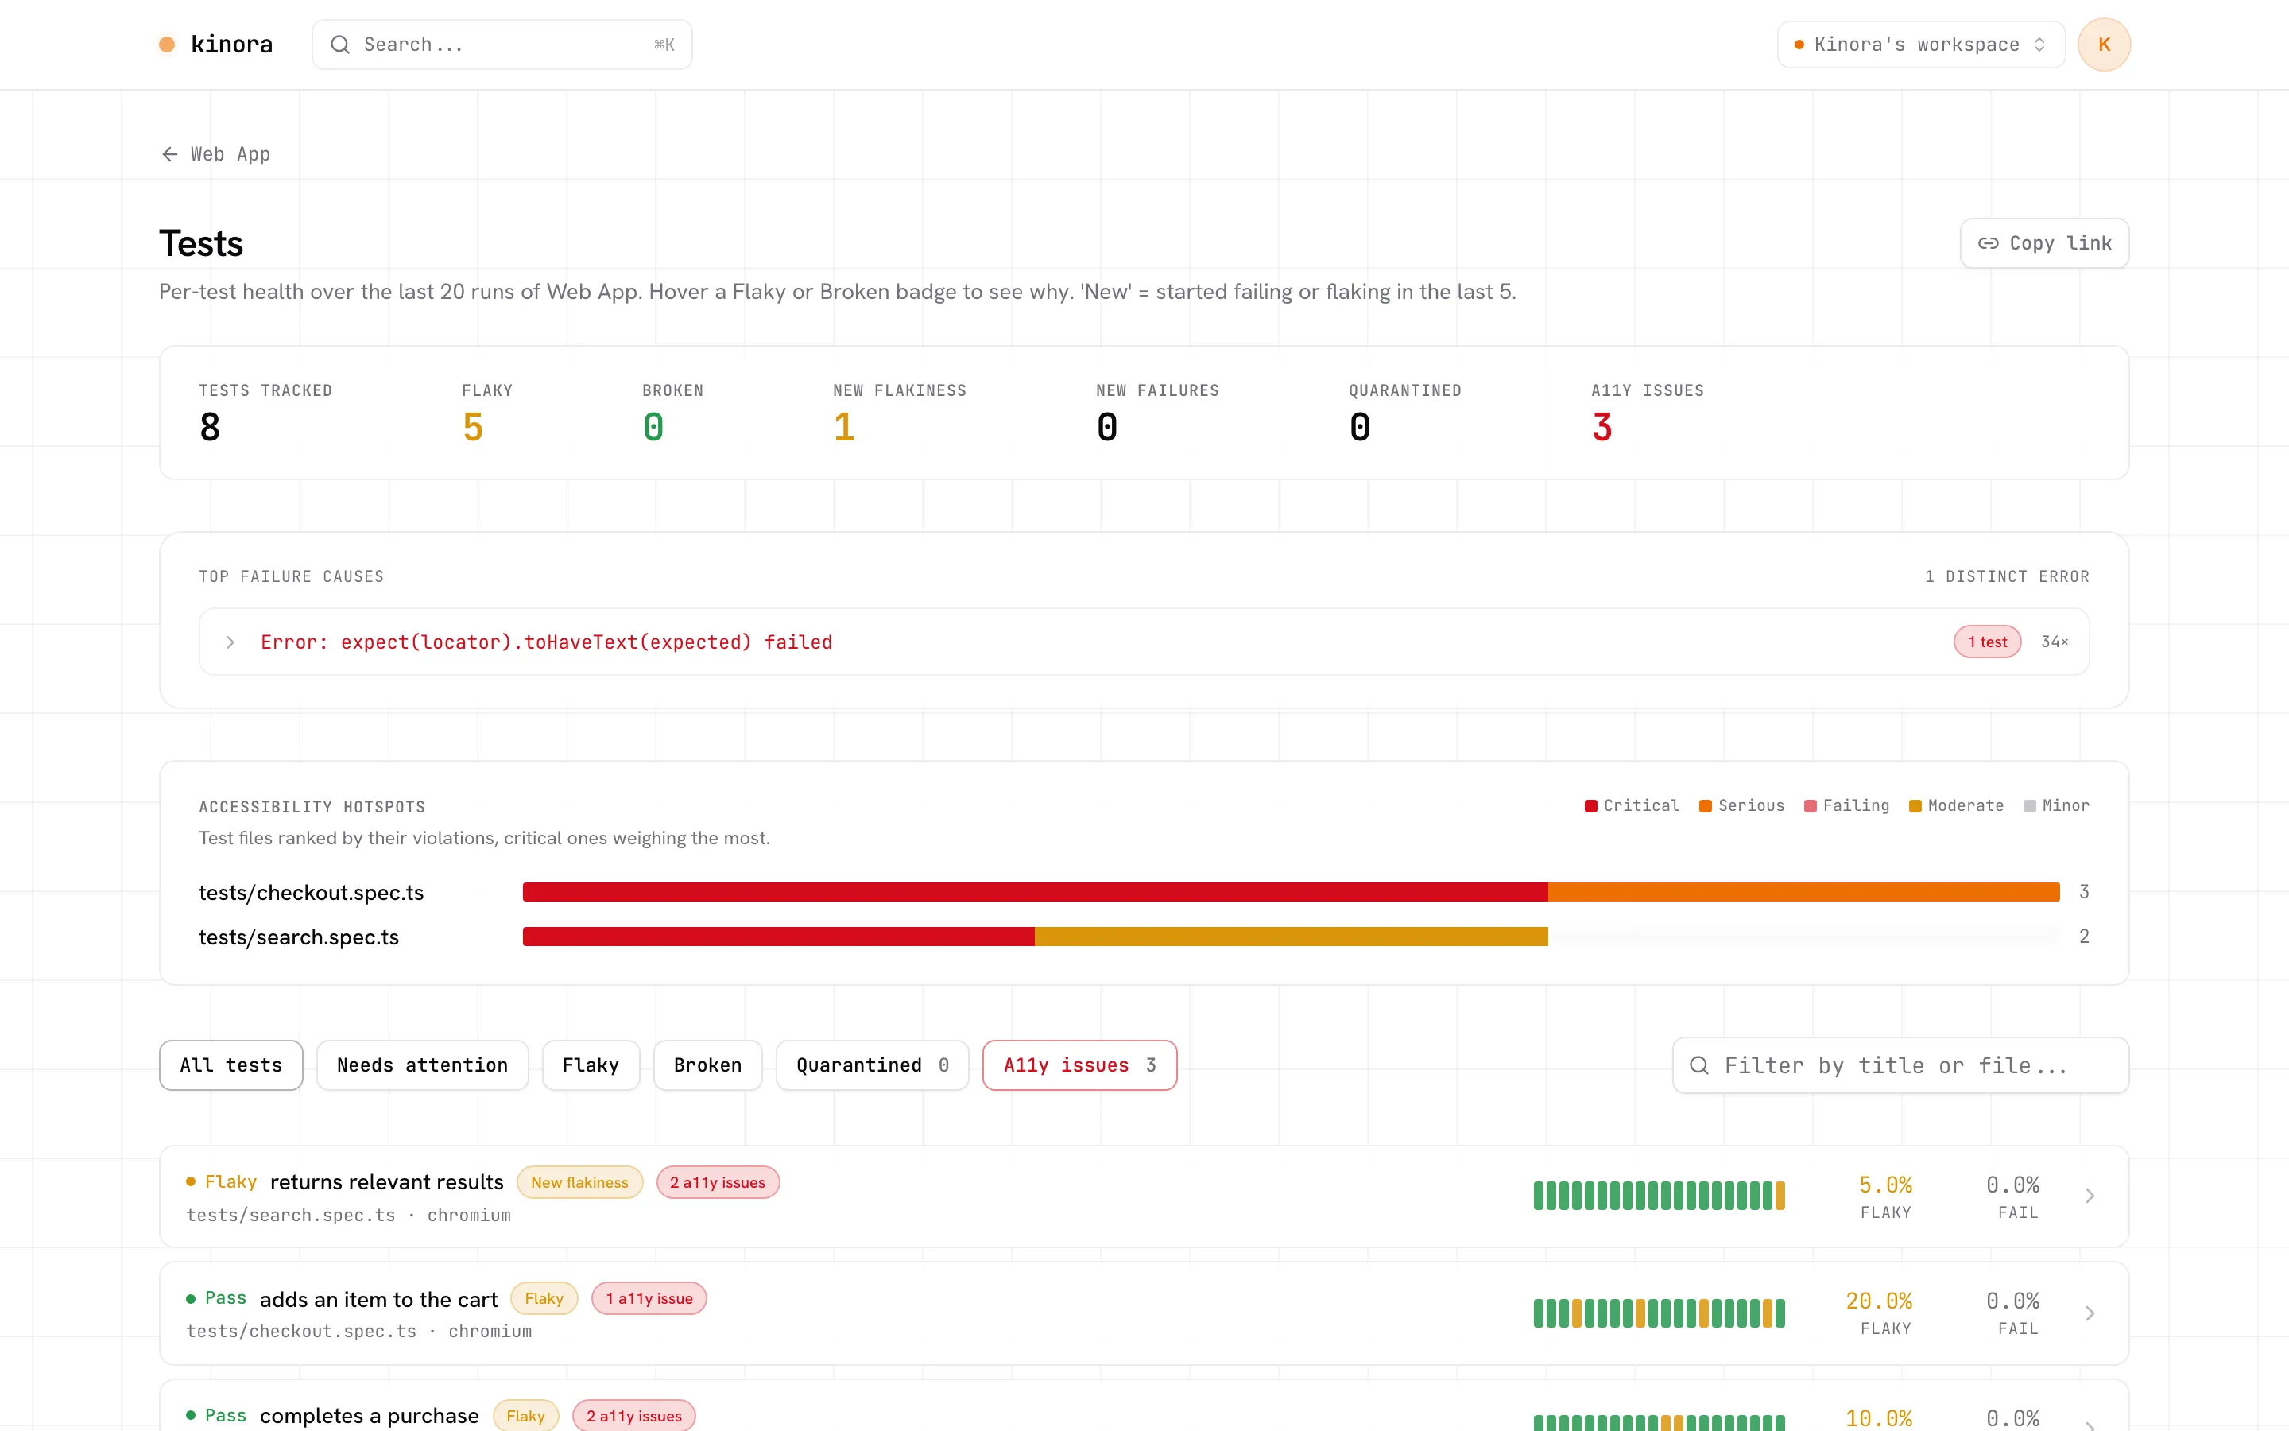2289x1431 pixels.
Task: Click the '1 a11y issue' badge
Action: [x=649, y=1298]
